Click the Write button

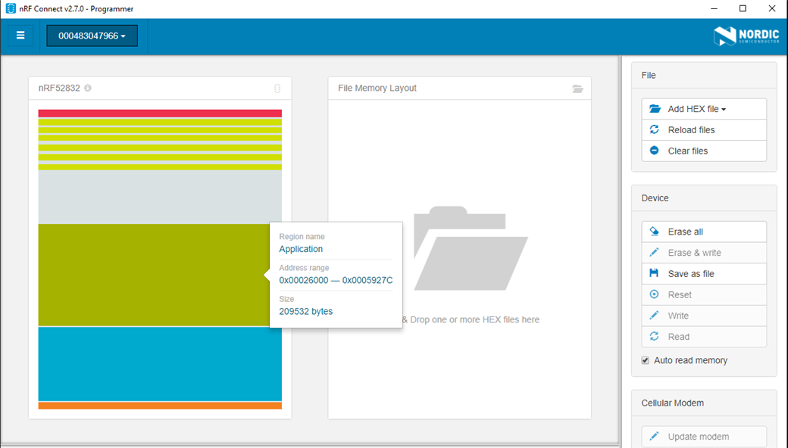coord(704,316)
